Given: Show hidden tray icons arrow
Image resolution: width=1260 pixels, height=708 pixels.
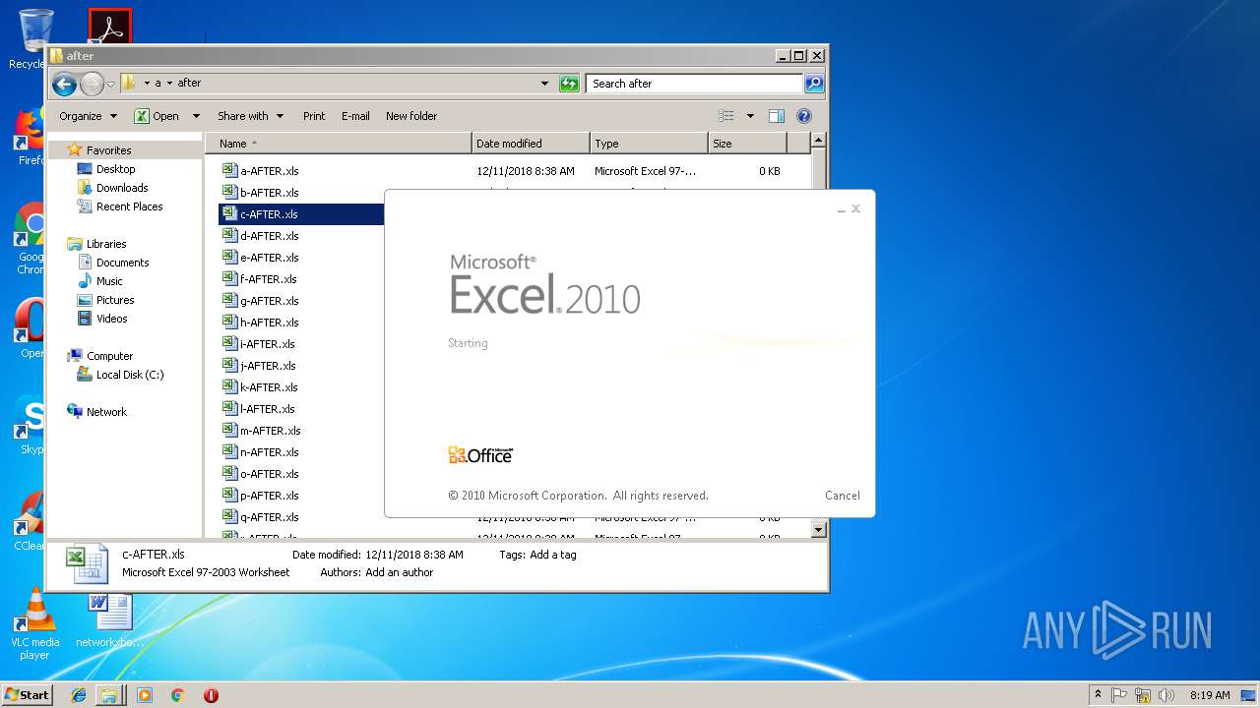Looking at the screenshot, I should tap(1098, 695).
